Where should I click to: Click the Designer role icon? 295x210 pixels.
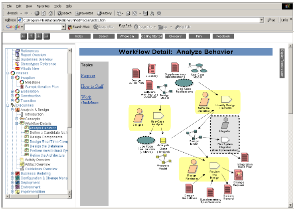tap(139, 116)
